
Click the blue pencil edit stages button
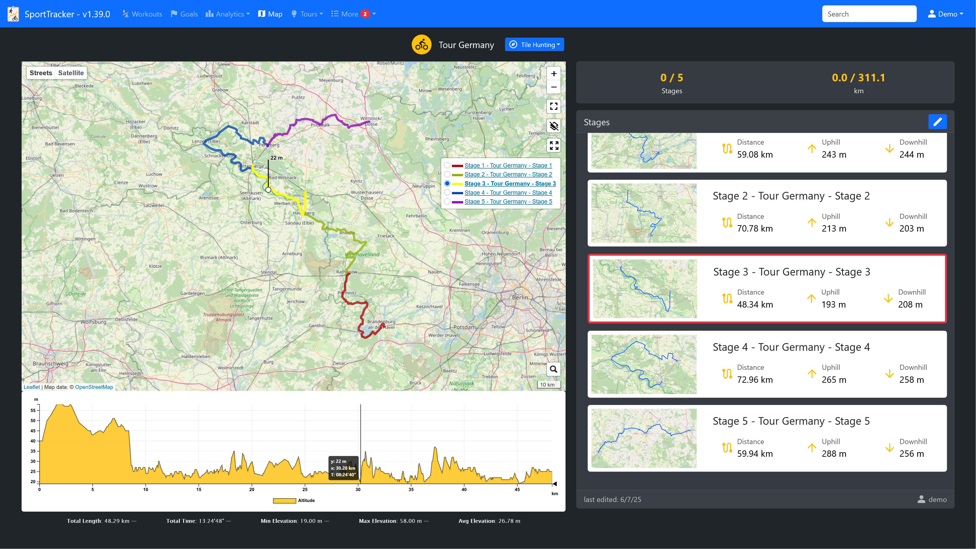pyautogui.click(x=937, y=122)
